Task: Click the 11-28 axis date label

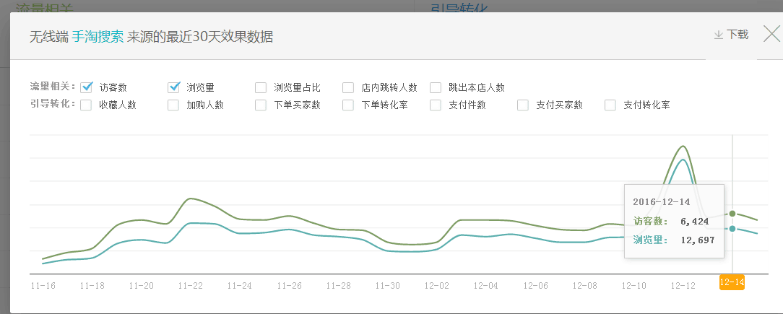Action: click(338, 286)
